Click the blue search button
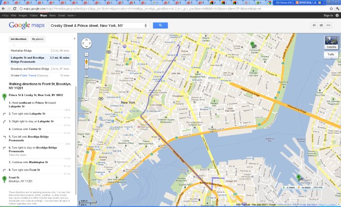The width and height of the screenshot is (341, 207). click(x=160, y=25)
